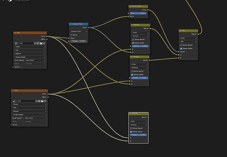This screenshot has height=157, width=227.
Task: Toggle fake user shield on b.tif image
Action: pos(35,43)
